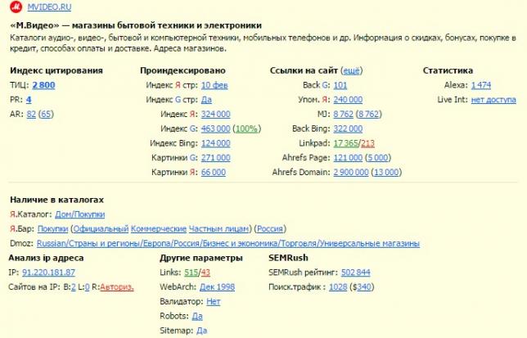Open Linkpad red value 213
Image resolution: width=527 pixels, height=338 pixels.
[367, 143]
